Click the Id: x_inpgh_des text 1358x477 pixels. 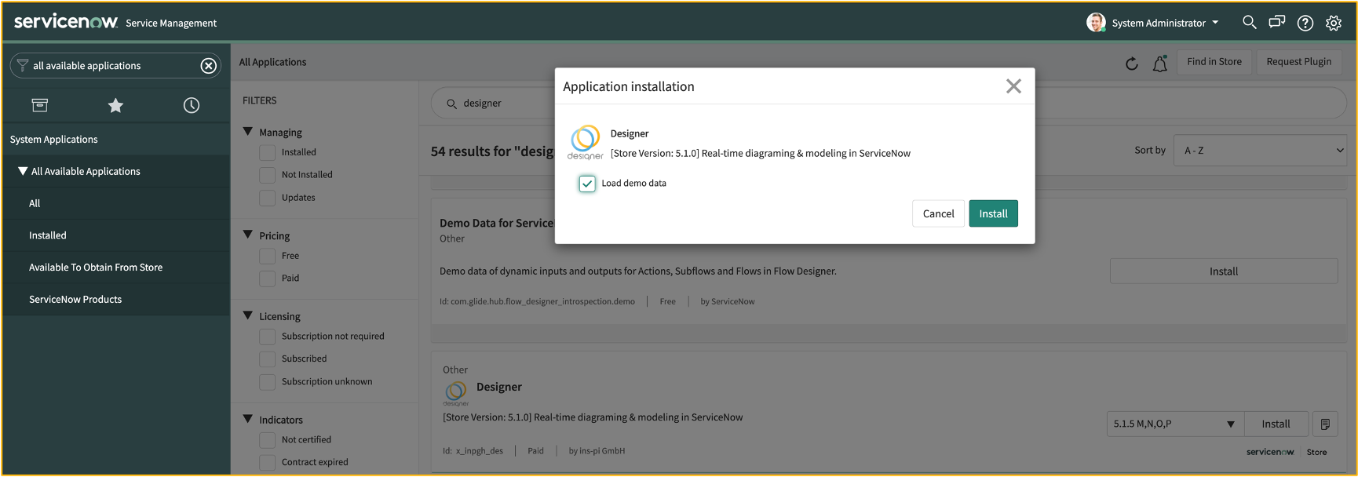click(x=473, y=451)
